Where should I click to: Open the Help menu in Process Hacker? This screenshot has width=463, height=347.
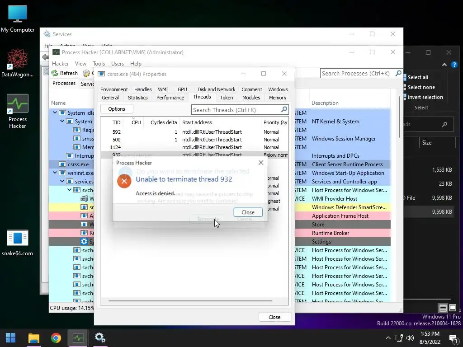click(x=136, y=63)
